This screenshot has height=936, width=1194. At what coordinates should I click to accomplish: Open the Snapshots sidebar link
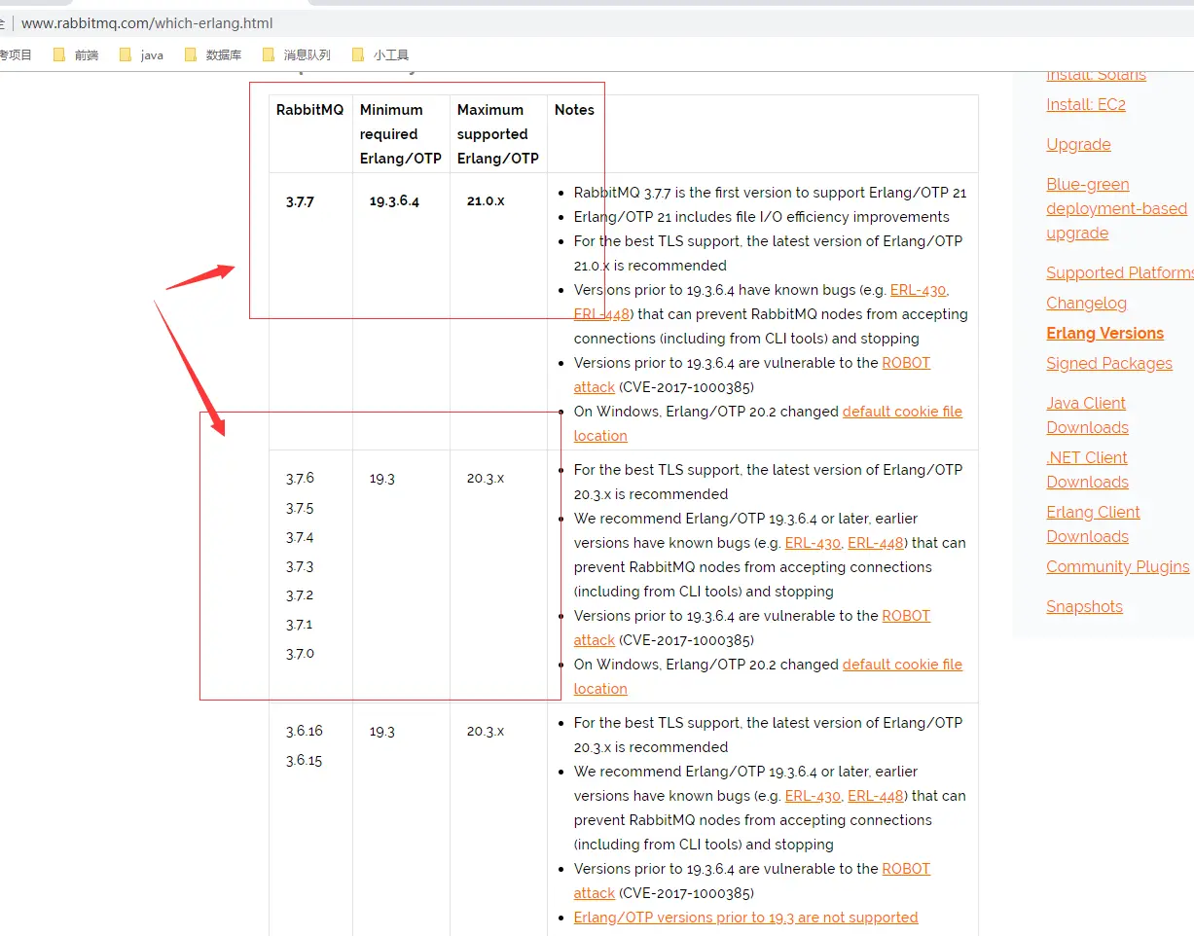(x=1084, y=606)
